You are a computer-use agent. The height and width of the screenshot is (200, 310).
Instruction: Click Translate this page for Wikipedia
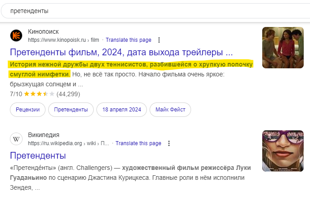pyautogui.click(x=138, y=143)
